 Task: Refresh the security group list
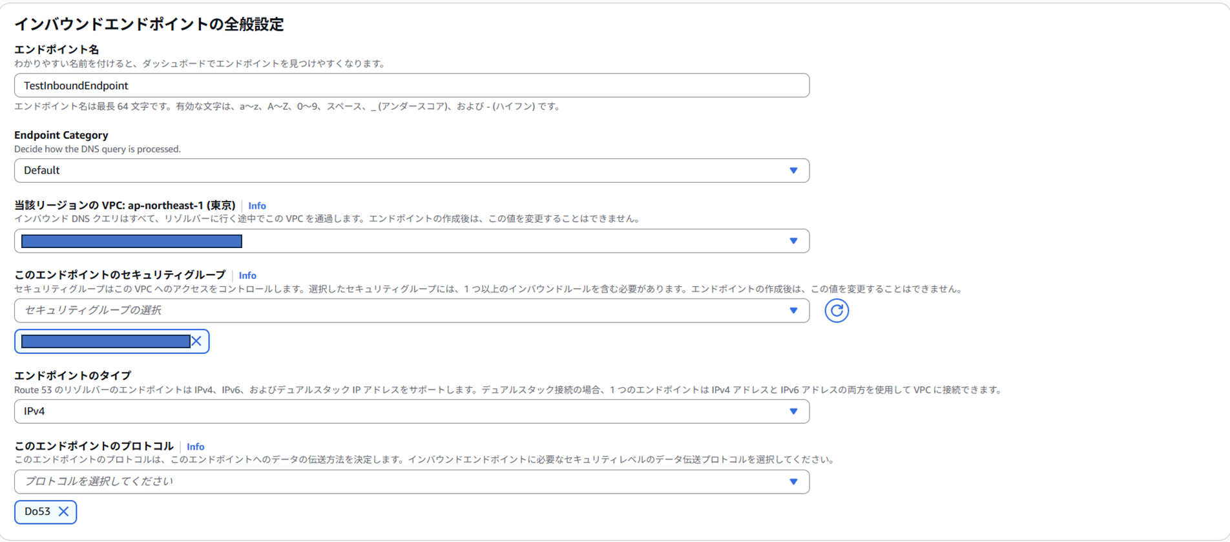tap(837, 311)
